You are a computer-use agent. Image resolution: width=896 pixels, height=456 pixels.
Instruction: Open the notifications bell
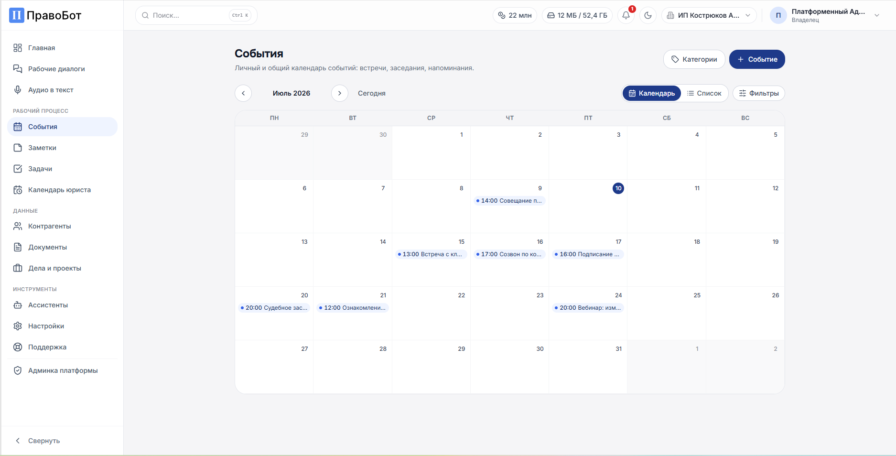click(x=626, y=15)
